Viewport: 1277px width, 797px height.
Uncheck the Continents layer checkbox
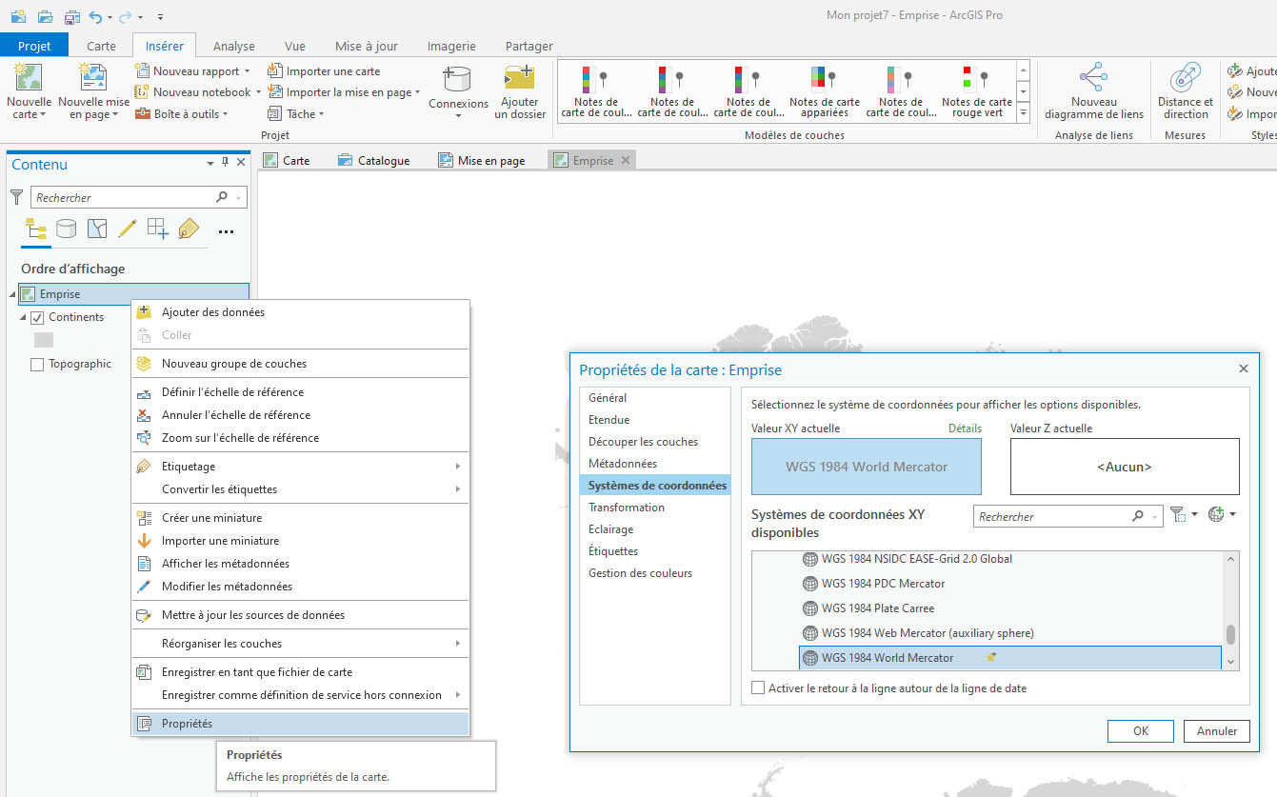pos(38,317)
